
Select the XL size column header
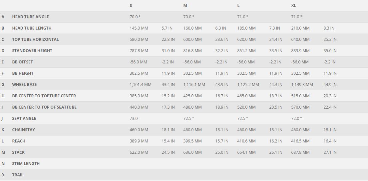tap(294, 5)
